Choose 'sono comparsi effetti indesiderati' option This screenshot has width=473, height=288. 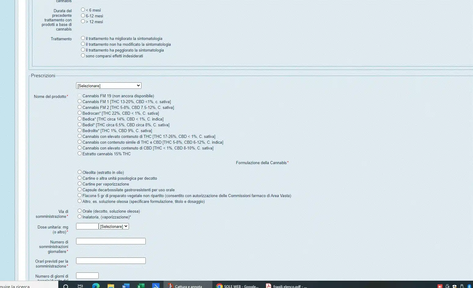tap(83, 56)
